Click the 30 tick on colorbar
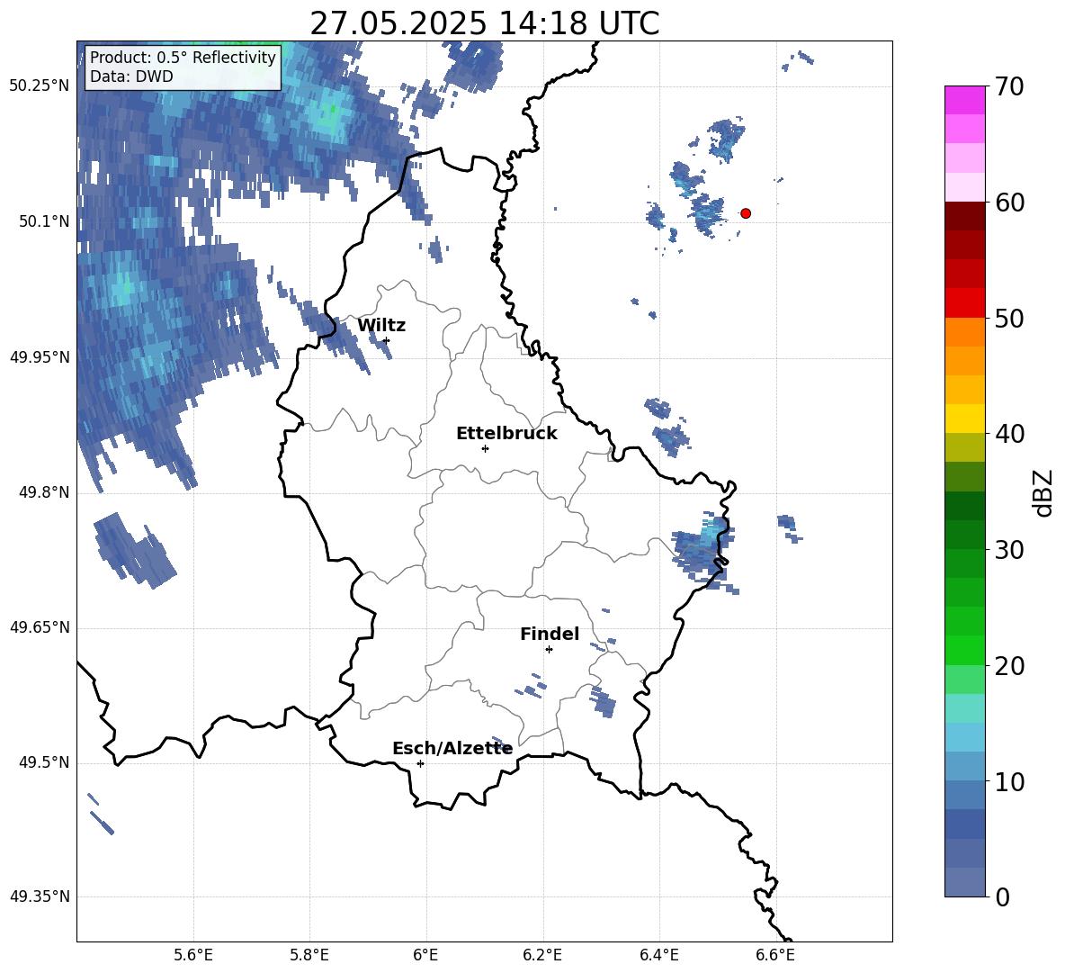1065x973 pixels. [x=1009, y=550]
